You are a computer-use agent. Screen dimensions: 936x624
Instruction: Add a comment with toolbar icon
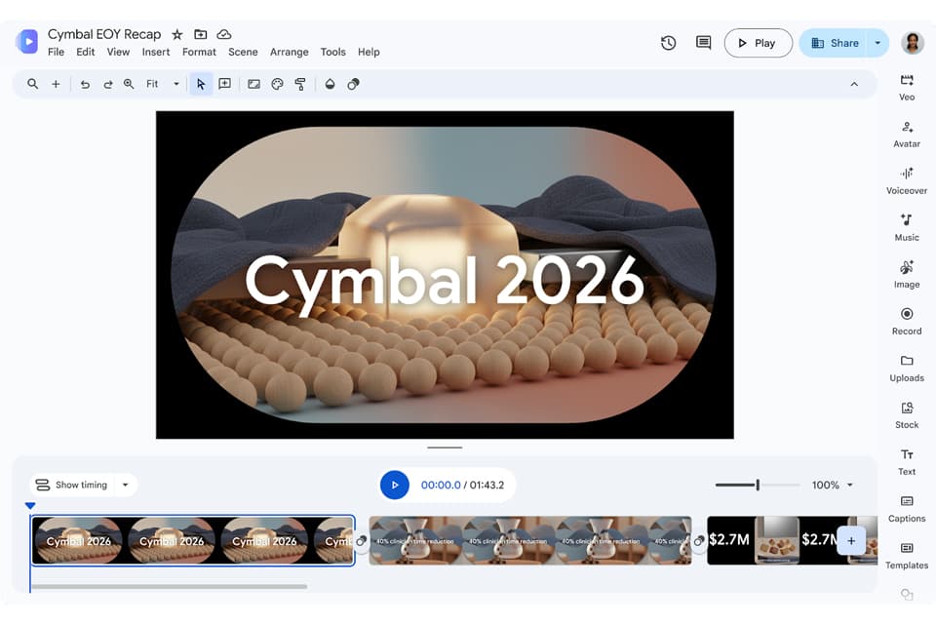225,84
